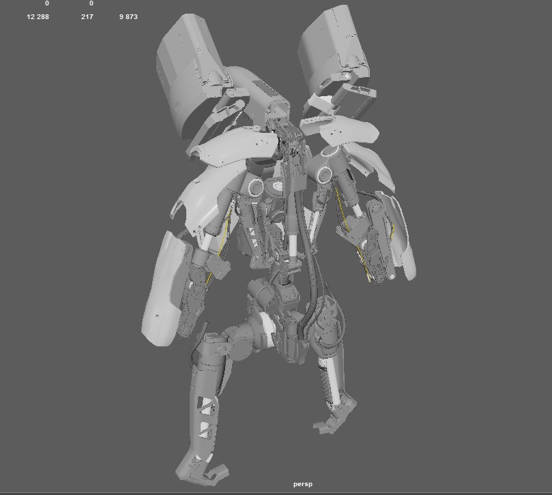Click the heads-up display value '9 873'
552x495 pixels.
[x=128, y=17]
